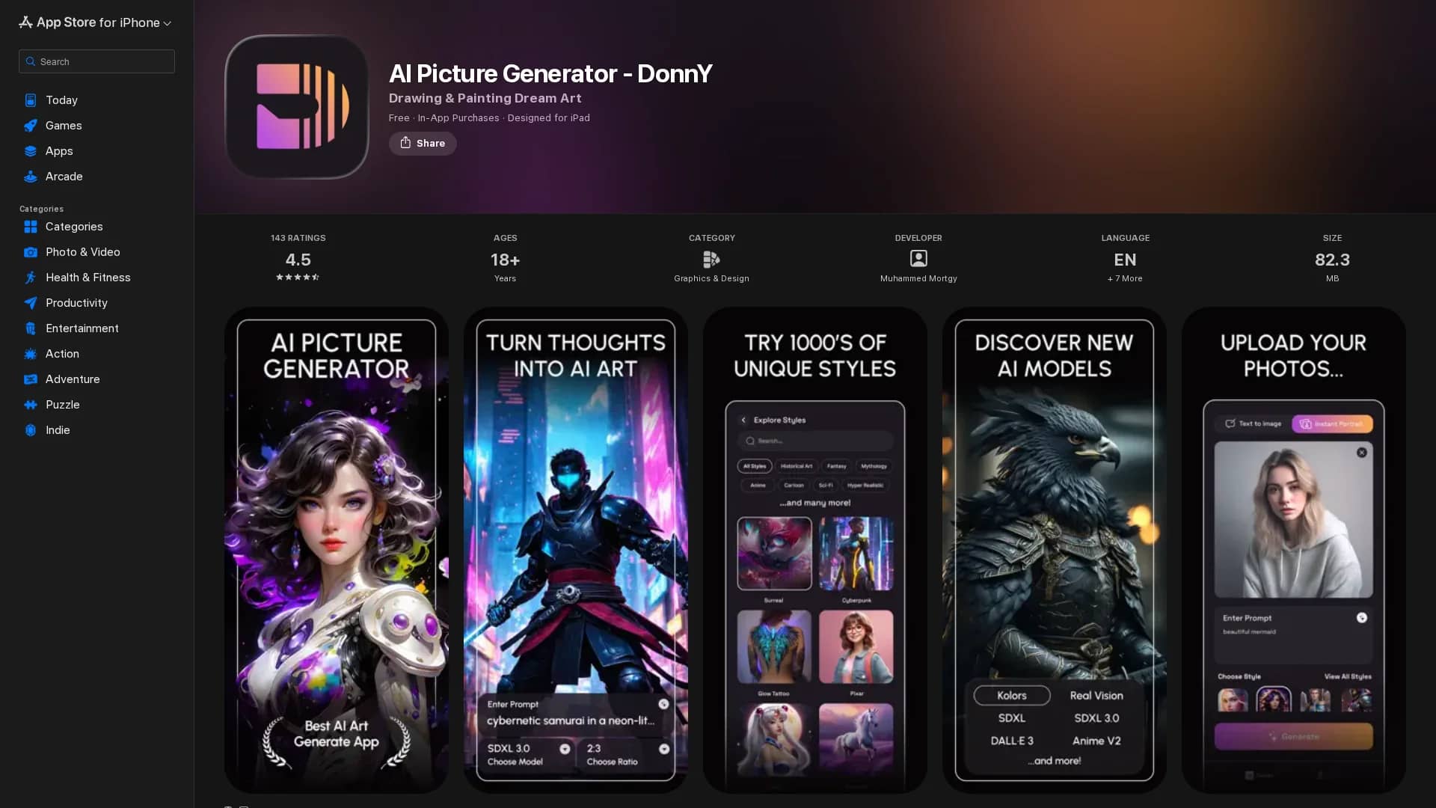
Task: Click the Photo & Video camera icon
Action: pyautogui.click(x=31, y=252)
